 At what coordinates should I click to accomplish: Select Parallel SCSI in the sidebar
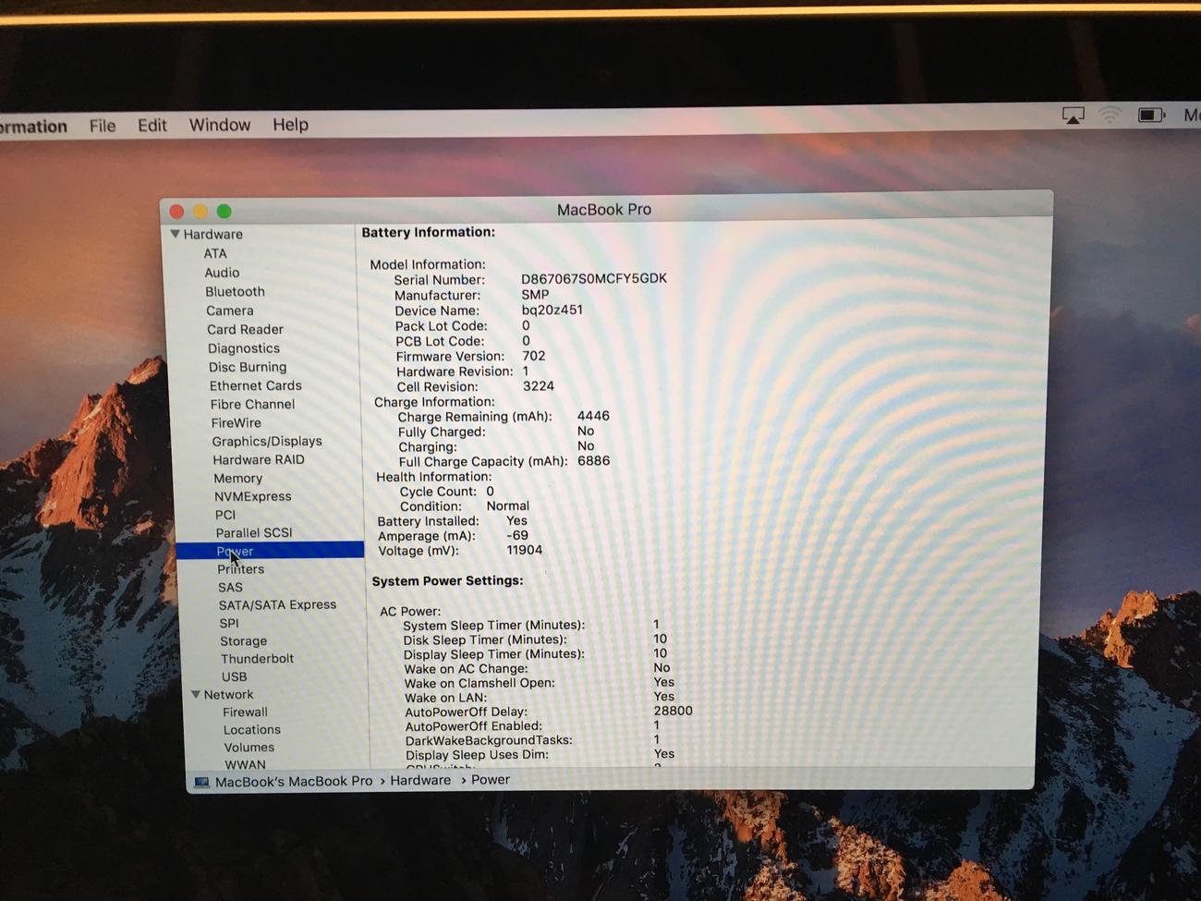(254, 533)
